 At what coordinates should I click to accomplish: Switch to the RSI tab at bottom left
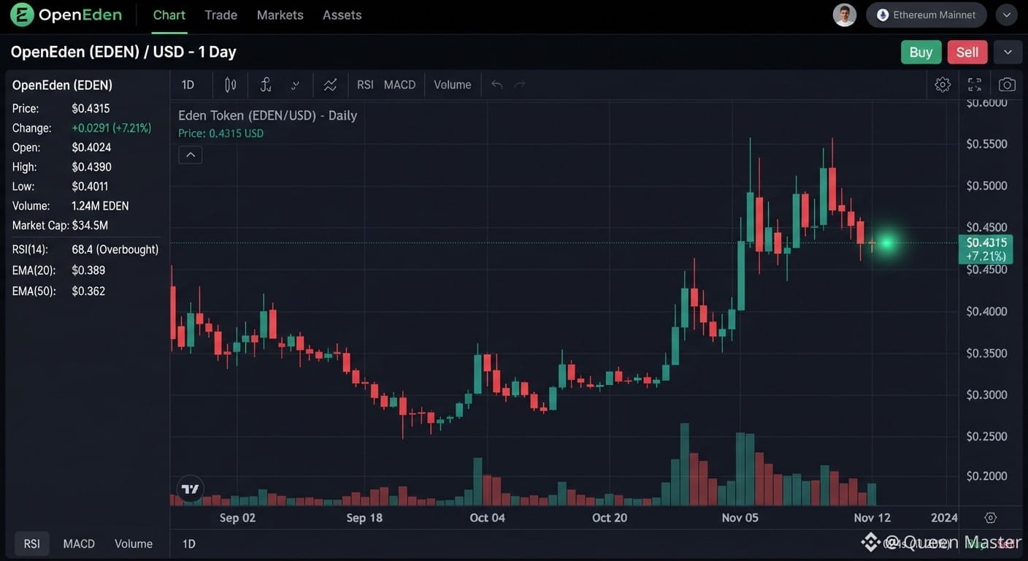[x=31, y=543]
